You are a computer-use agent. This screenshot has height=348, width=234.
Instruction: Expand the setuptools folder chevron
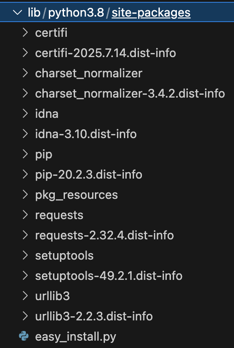(25, 255)
